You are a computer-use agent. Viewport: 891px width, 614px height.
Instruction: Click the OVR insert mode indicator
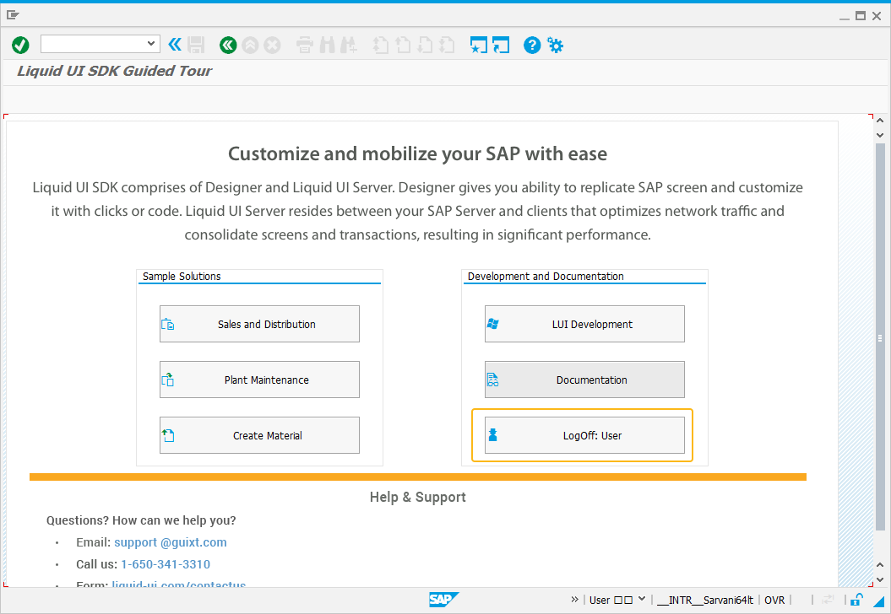(x=774, y=600)
